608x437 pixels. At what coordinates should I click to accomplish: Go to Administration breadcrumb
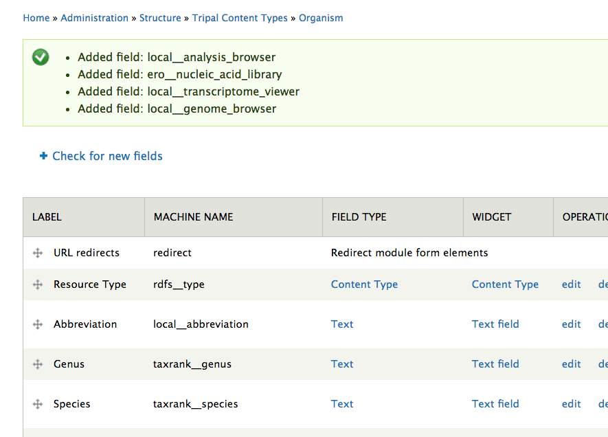pyautogui.click(x=94, y=18)
